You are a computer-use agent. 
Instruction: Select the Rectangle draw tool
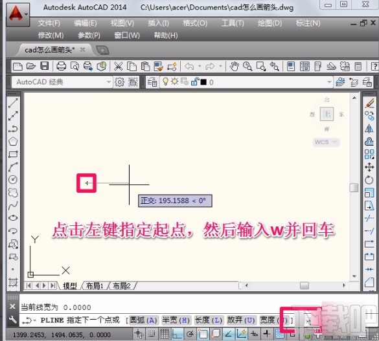coord(13,154)
